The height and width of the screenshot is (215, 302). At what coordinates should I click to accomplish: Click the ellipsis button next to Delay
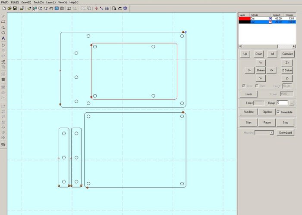[292, 103]
